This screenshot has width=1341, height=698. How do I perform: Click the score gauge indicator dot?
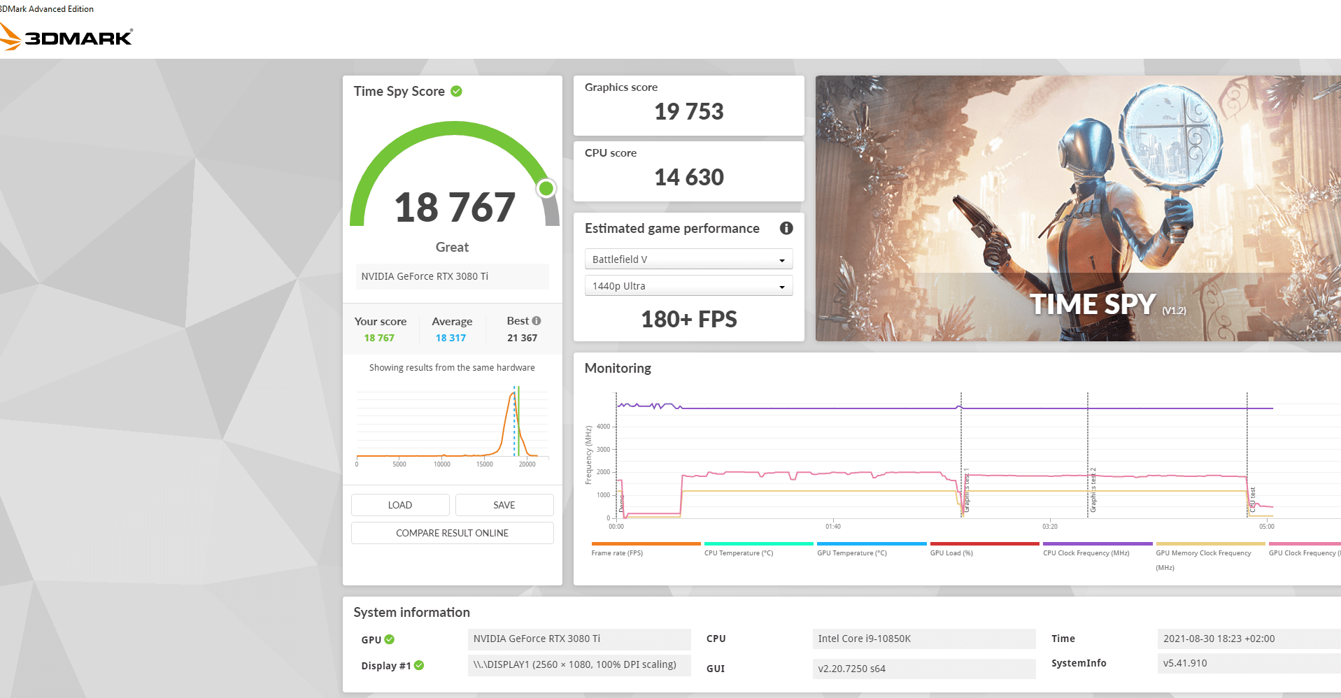[546, 188]
